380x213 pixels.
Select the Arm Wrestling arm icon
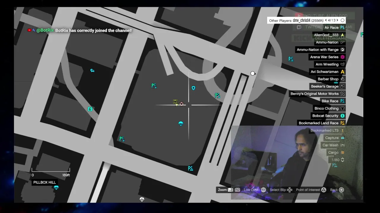tap(343, 64)
